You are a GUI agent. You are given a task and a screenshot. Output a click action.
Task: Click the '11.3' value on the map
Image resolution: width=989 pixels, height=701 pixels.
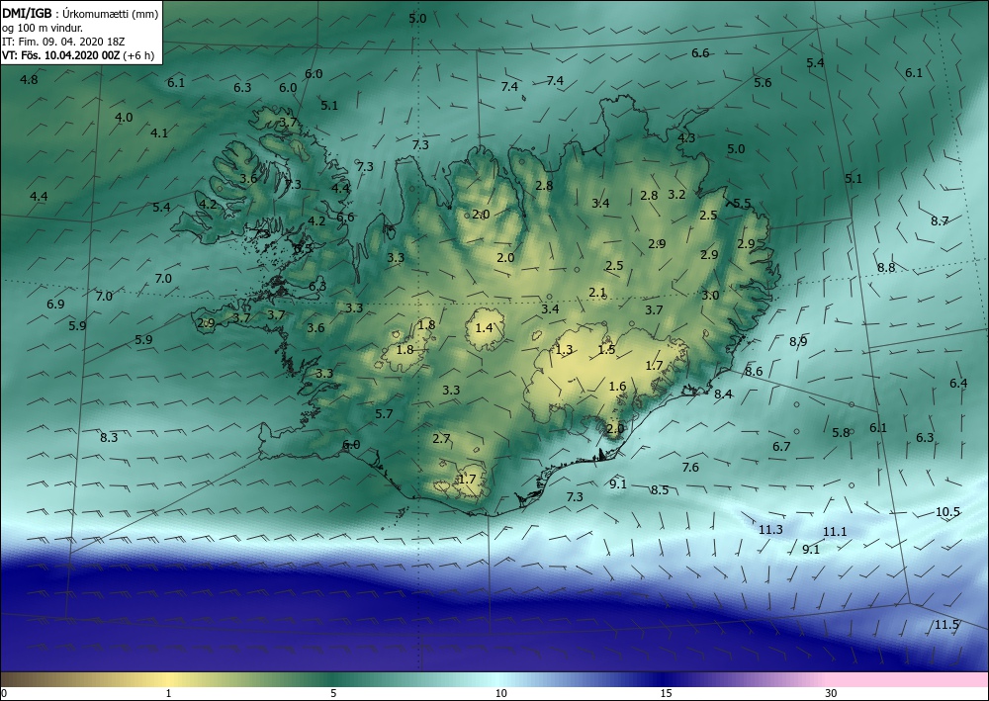pos(770,530)
